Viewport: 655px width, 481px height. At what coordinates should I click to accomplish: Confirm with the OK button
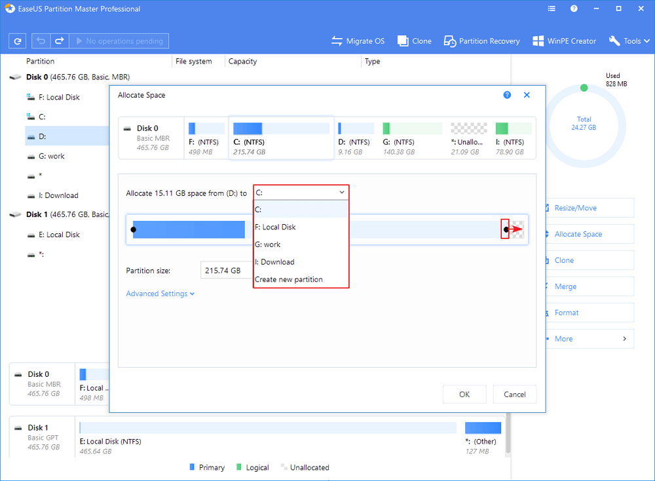pos(464,394)
